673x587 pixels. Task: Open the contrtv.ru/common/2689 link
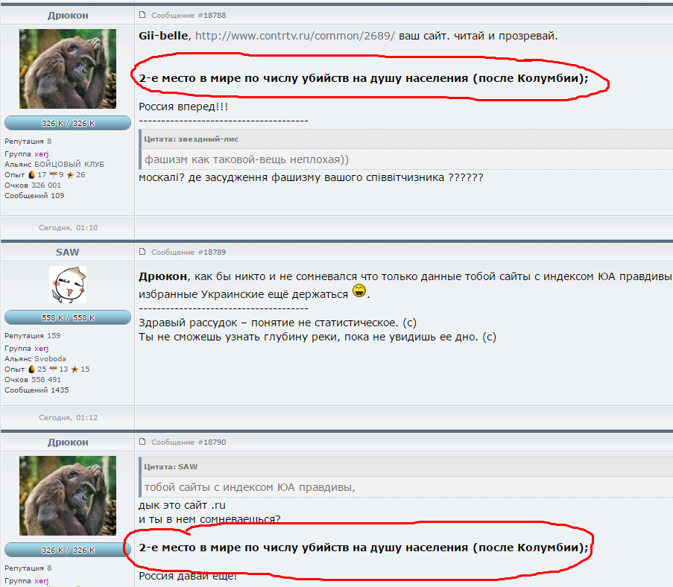click(x=295, y=36)
